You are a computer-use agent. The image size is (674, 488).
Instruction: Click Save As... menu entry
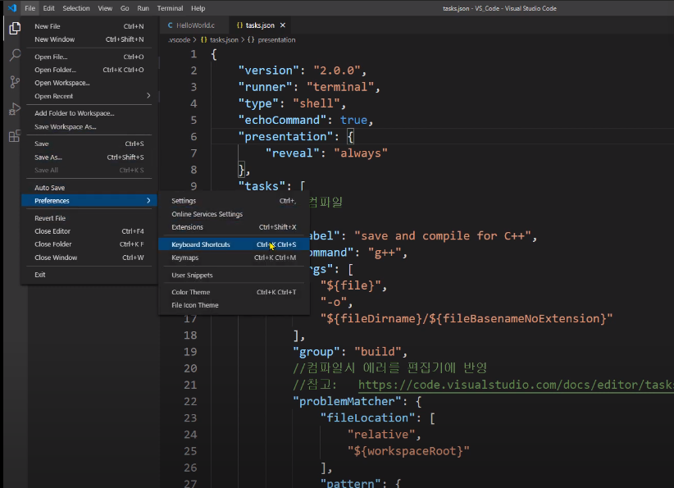pos(89,157)
